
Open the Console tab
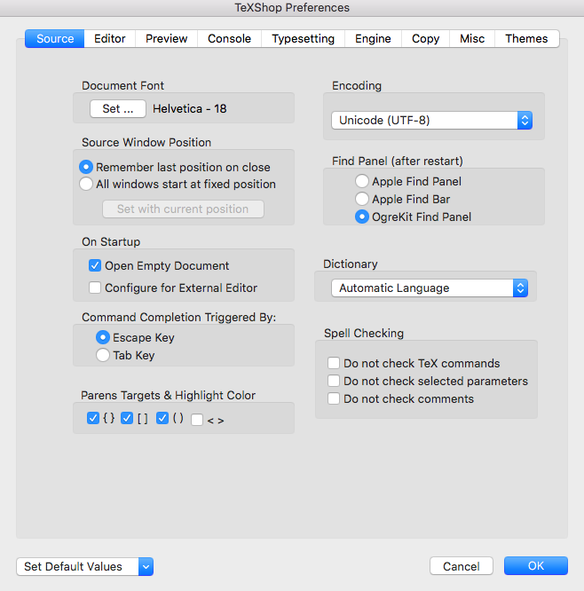click(x=229, y=39)
